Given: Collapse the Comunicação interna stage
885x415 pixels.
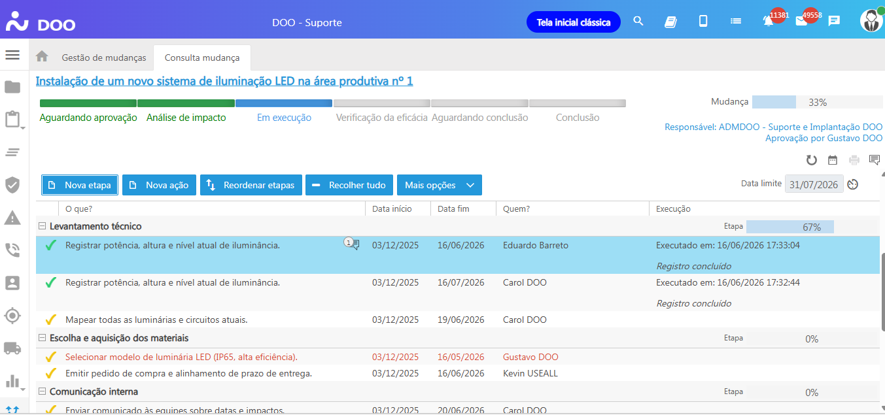Looking at the screenshot, I should point(42,391).
